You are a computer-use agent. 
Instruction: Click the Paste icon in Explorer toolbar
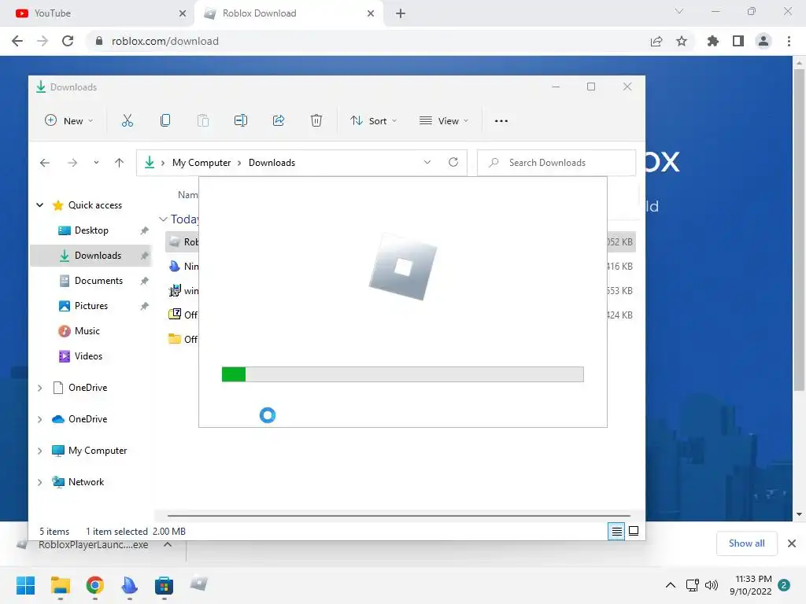click(x=203, y=120)
